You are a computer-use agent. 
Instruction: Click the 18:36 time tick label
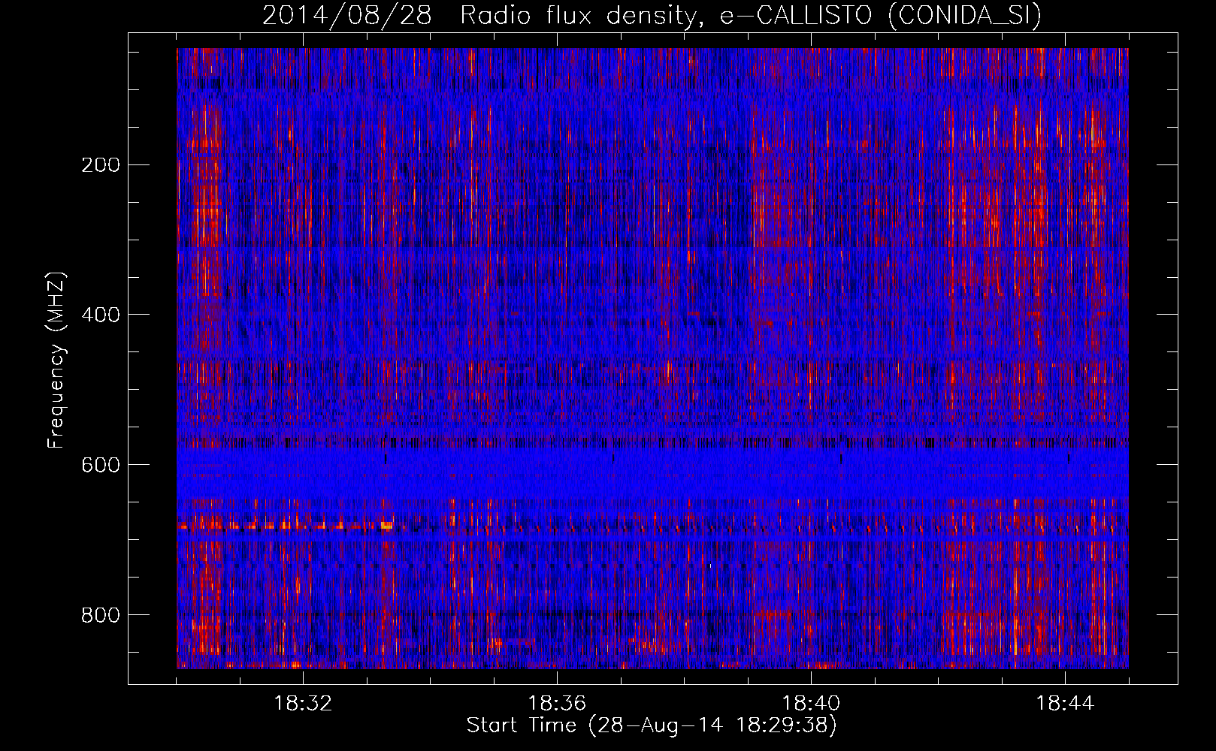pos(557,704)
